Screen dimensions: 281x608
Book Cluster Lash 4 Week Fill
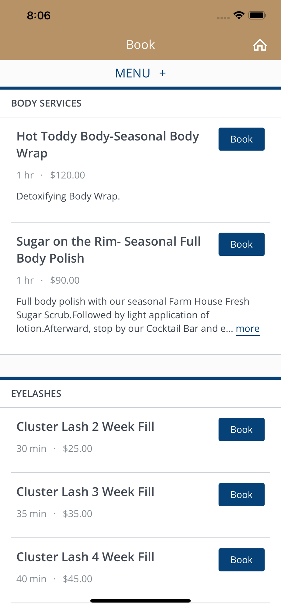[241, 560]
